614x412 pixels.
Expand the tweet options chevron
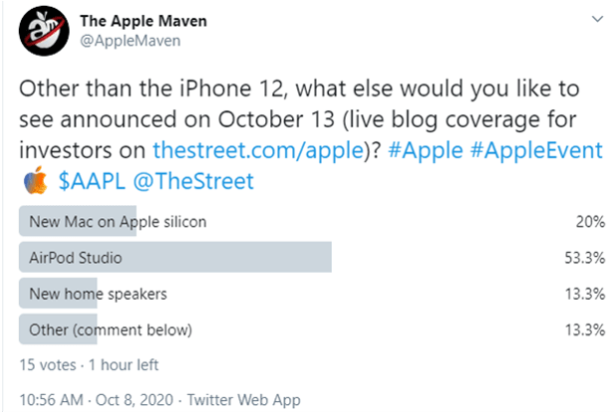coord(597,19)
